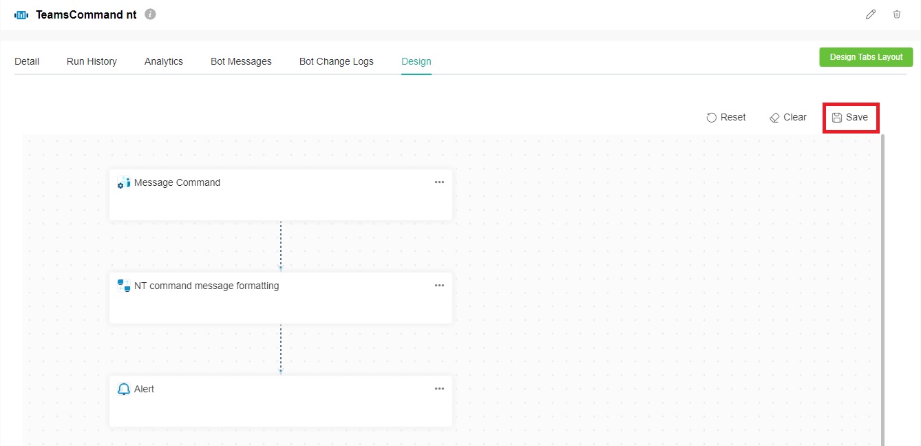Viewport: 921px width, 446px height.
Task: Click the info icon beside TeamsCommand nt
Action: point(150,14)
